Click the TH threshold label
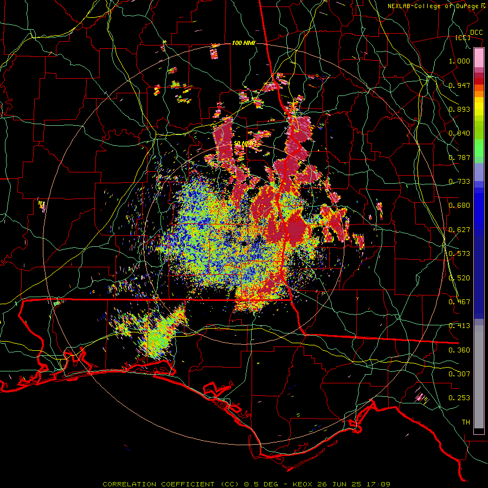This screenshot has height=488, width=488. coord(466,422)
